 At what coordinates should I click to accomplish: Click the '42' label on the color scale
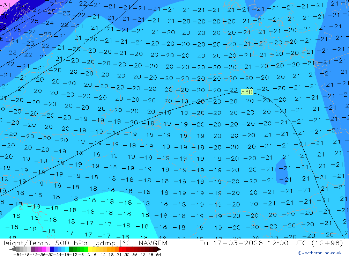tap(143, 255)
